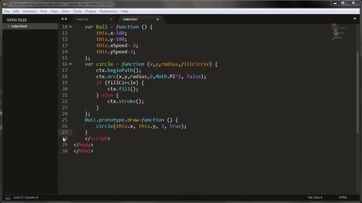362x203 pixels.
Task: Open the Project menu
Action: [90, 11]
